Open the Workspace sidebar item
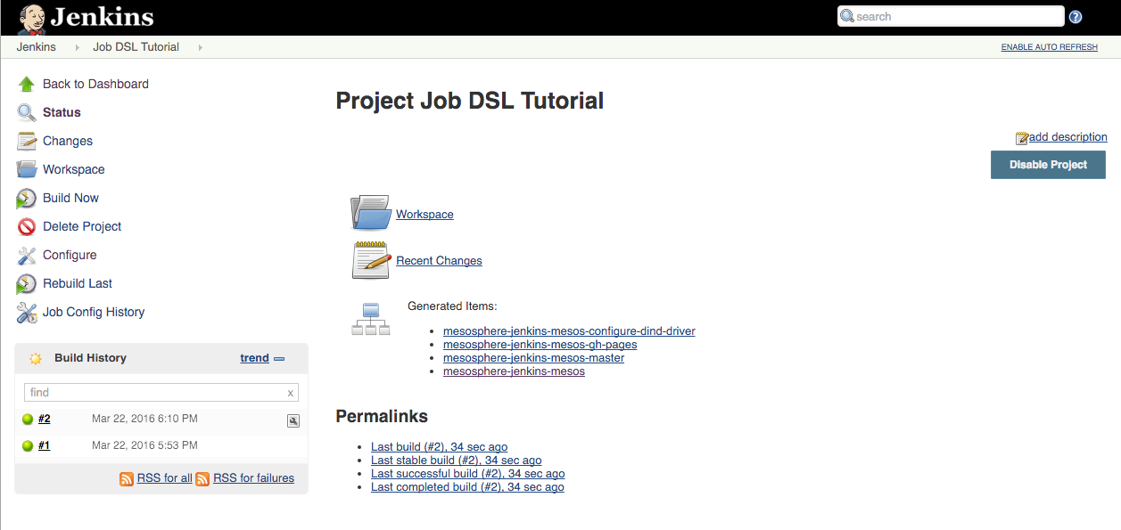 pos(73,169)
